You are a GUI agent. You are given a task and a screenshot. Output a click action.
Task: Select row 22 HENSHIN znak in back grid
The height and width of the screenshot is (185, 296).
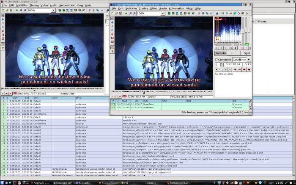tap(147, 169)
